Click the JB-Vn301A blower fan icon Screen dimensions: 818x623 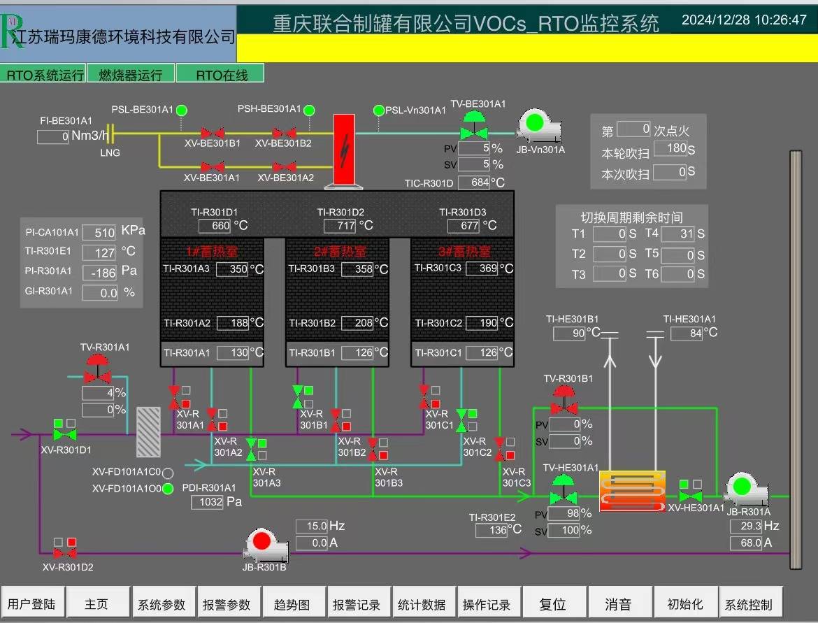pos(534,124)
